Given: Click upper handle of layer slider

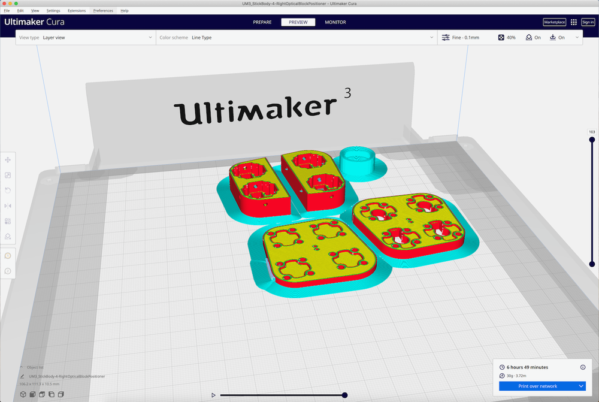Looking at the screenshot, I should pyautogui.click(x=592, y=140).
